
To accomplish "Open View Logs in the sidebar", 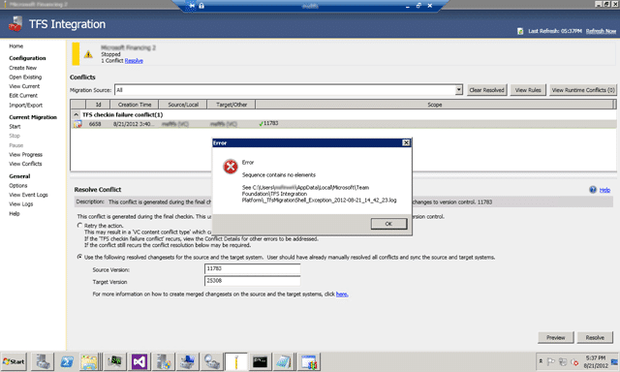I will tap(21, 204).
